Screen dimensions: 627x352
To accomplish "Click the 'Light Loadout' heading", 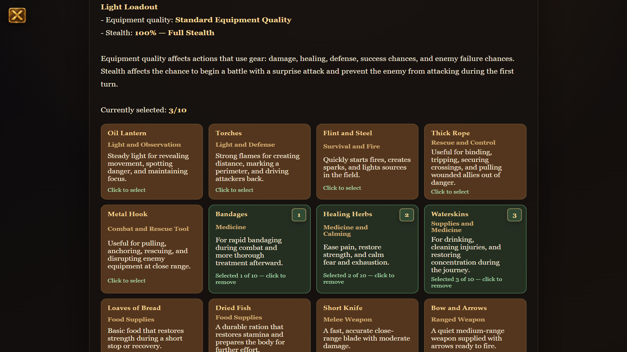I will click(x=129, y=7).
